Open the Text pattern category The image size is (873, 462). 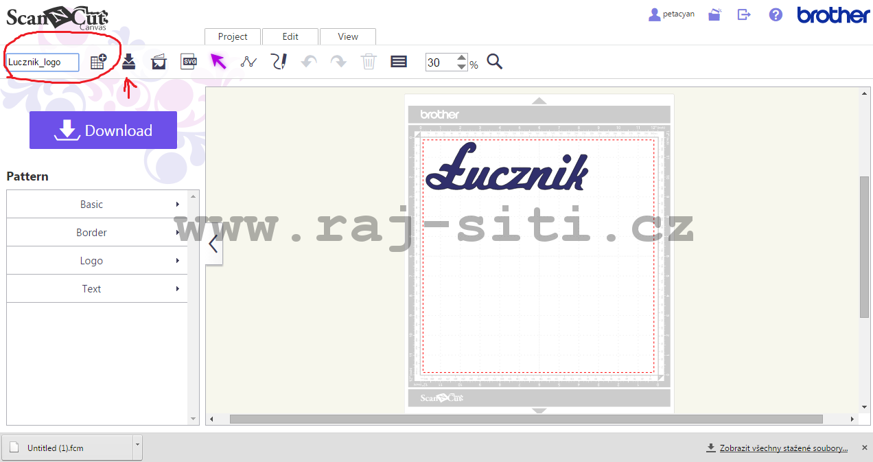tap(91, 288)
